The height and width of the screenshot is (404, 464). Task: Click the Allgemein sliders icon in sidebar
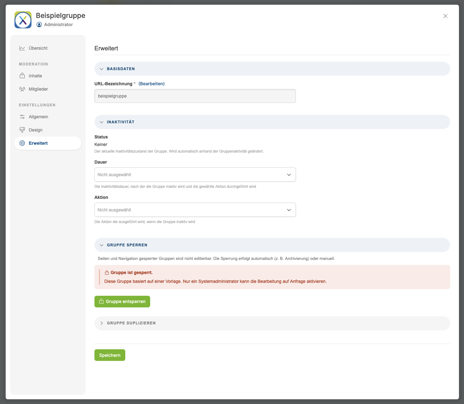coord(22,117)
